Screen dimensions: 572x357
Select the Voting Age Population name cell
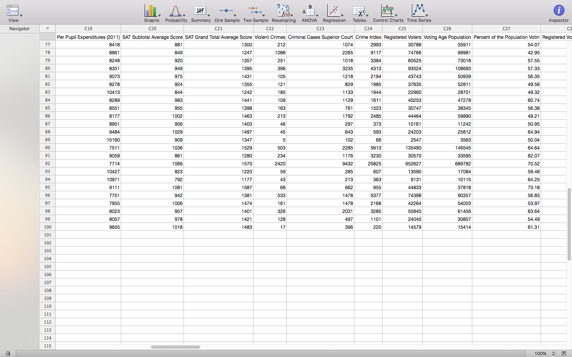(x=447, y=37)
